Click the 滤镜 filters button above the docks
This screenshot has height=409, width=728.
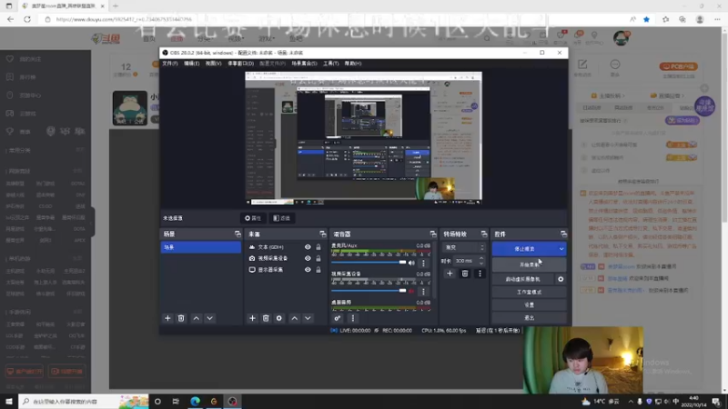(282, 218)
